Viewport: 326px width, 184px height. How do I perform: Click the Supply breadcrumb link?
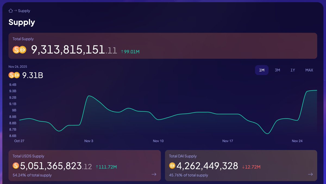[24, 11]
